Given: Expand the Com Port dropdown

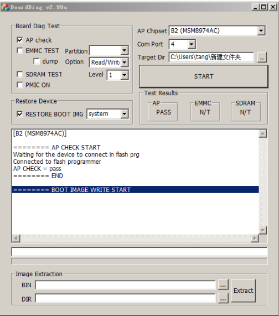Looking at the screenshot, I should (192, 44).
